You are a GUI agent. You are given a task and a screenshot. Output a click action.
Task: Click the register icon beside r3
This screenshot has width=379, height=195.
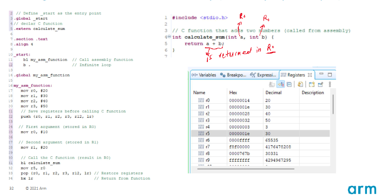click(201, 120)
